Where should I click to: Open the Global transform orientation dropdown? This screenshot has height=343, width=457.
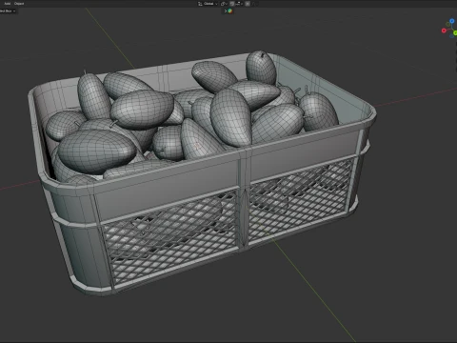click(208, 4)
